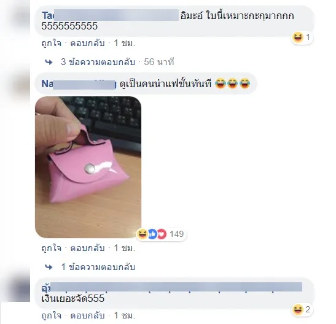Open the pink mini purse photo

[88, 167]
